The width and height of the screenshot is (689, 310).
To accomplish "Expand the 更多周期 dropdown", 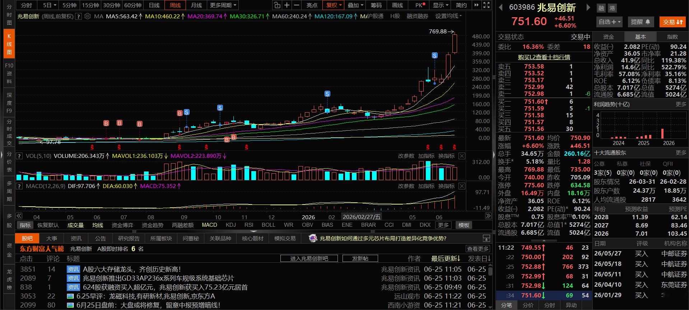I will 223,5.
